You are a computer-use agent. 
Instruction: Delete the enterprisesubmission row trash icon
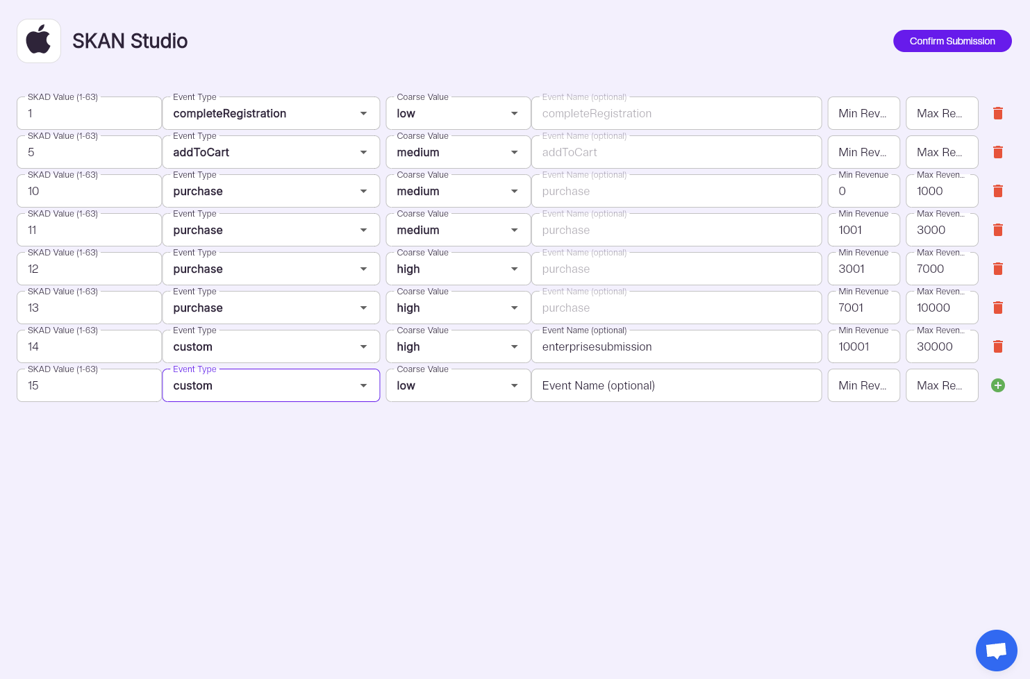pyautogui.click(x=997, y=346)
